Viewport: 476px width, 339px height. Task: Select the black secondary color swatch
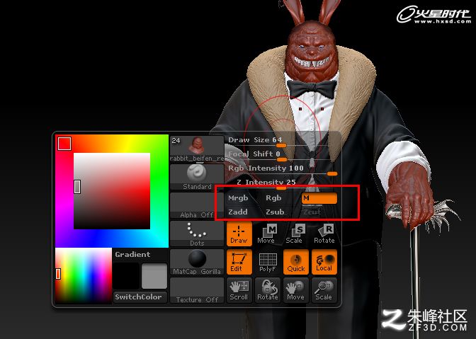[x=126, y=276]
